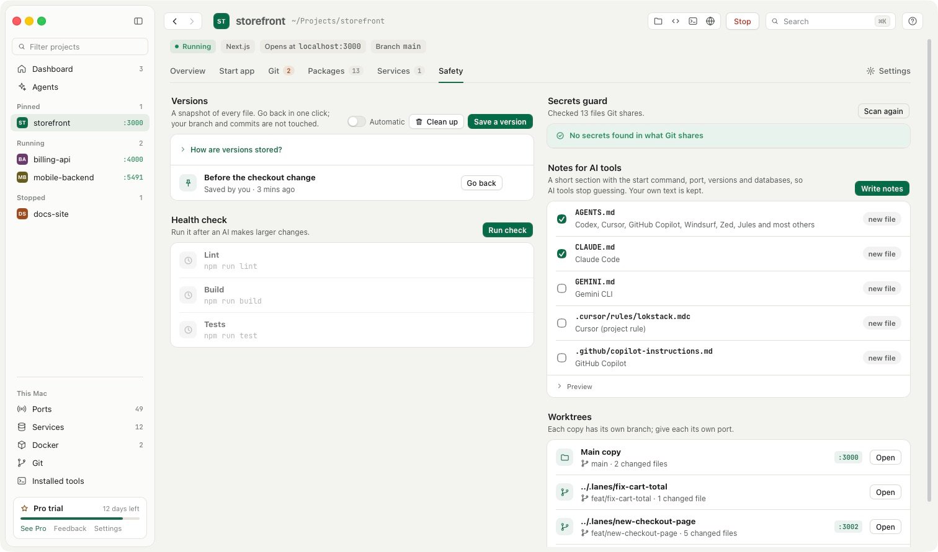
Task: Click the Docker box icon
Action: point(22,445)
